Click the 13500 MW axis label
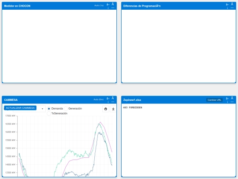The height and width of the screenshot is (179, 238). 10,173
